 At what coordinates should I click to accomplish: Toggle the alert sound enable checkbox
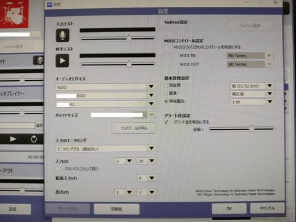coord(166,122)
